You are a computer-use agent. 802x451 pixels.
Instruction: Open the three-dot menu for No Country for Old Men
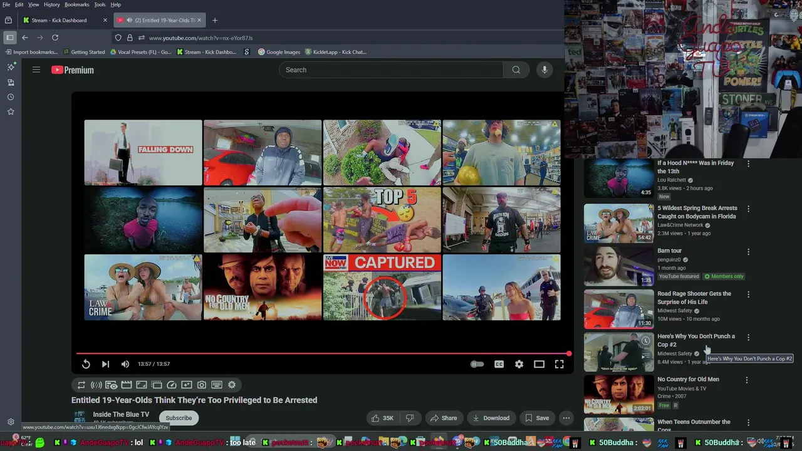pyautogui.click(x=747, y=380)
